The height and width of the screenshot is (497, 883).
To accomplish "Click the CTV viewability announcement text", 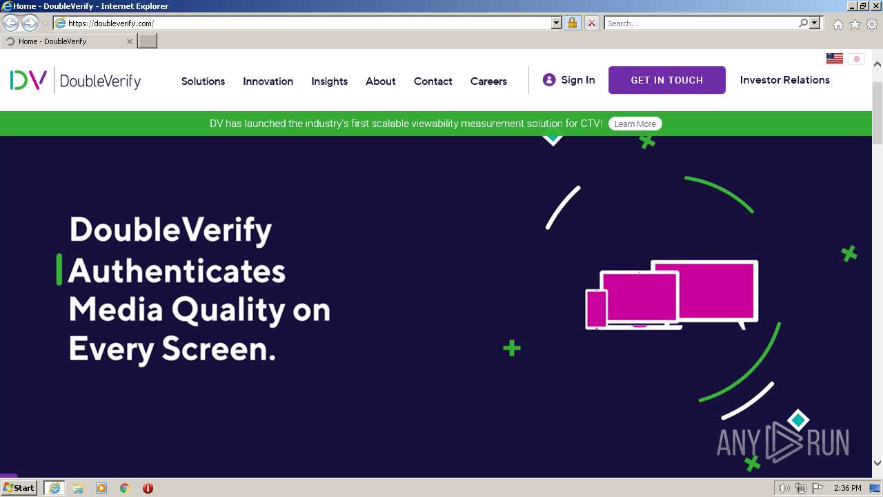I will [x=406, y=124].
